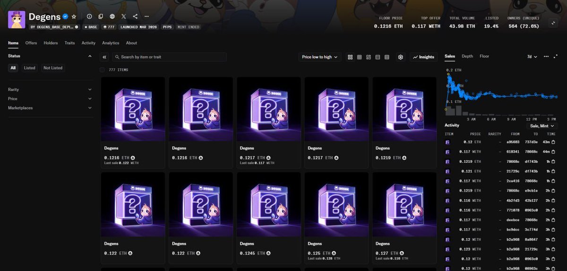Open the Holders tab
Image resolution: width=567 pixels, height=271 pixels.
click(x=51, y=43)
